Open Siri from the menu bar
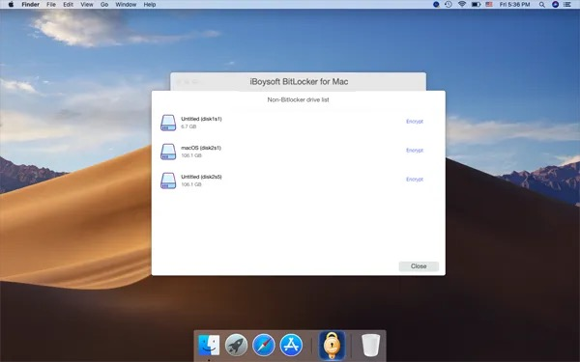 (x=555, y=5)
